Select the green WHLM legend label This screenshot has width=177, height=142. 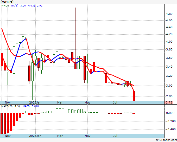point(5,5)
